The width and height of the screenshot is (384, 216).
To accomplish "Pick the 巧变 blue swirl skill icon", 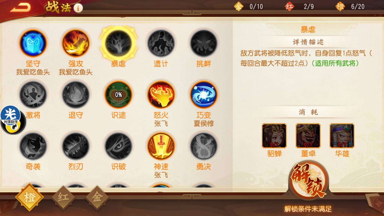I will coord(204,95).
